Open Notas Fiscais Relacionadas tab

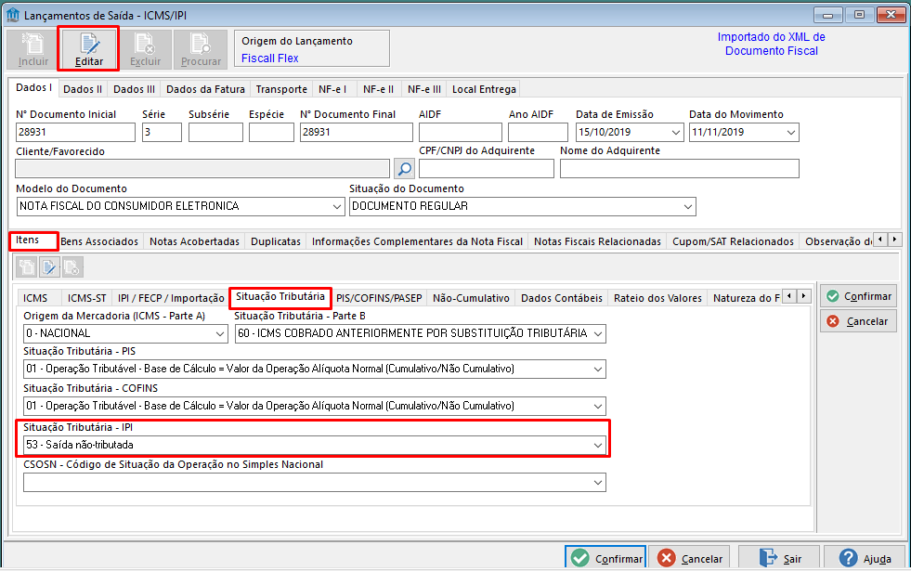click(597, 241)
